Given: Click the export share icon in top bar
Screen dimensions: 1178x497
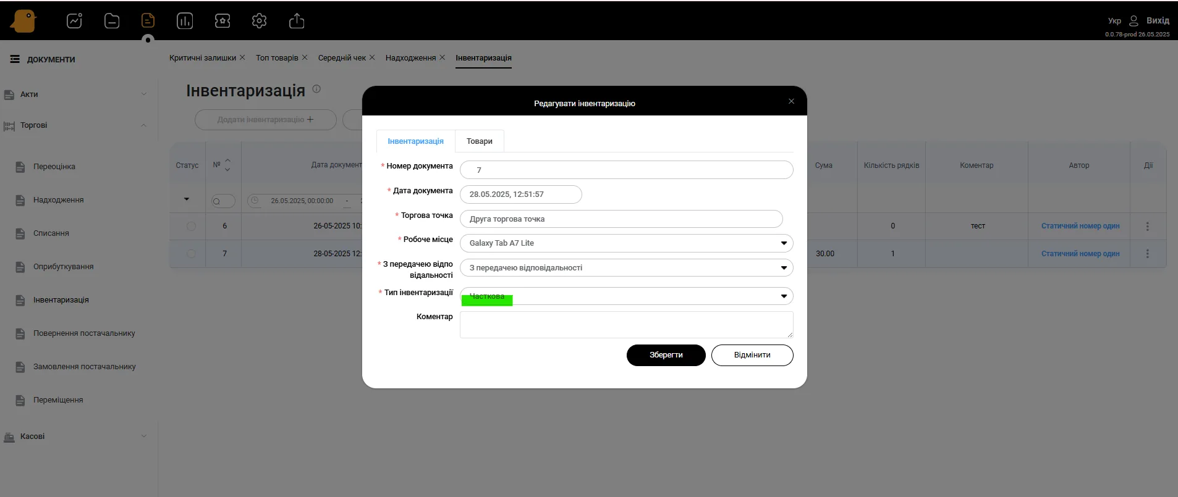Looking at the screenshot, I should pos(297,21).
